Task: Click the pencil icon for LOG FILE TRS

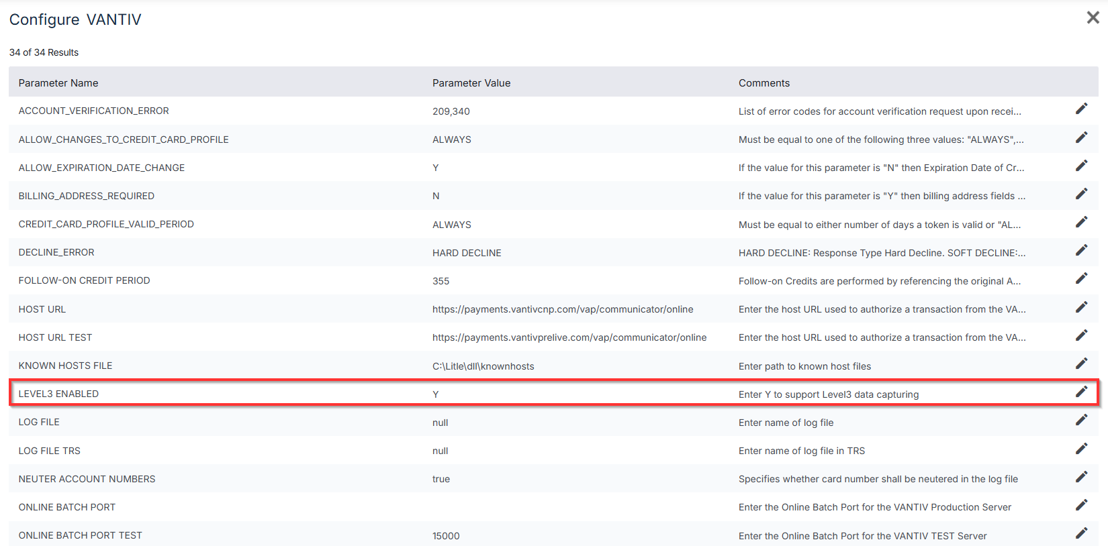Action: click(1081, 449)
